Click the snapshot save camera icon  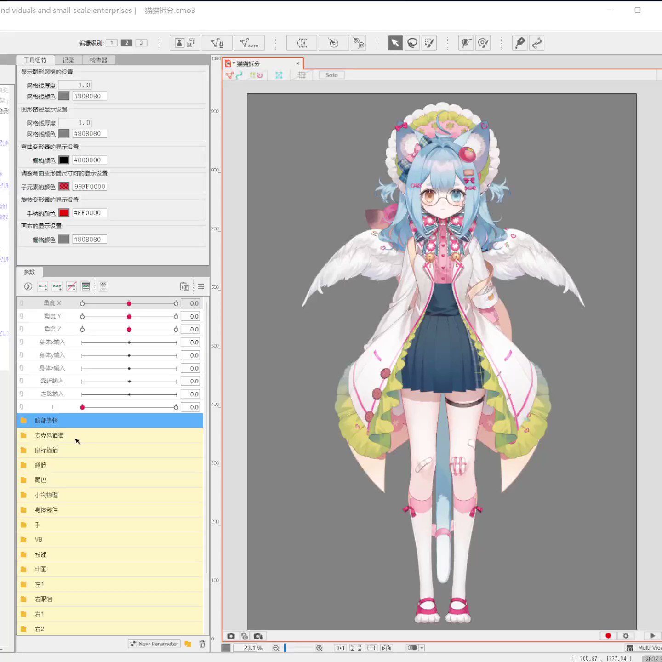pyautogui.click(x=258, y=636)
